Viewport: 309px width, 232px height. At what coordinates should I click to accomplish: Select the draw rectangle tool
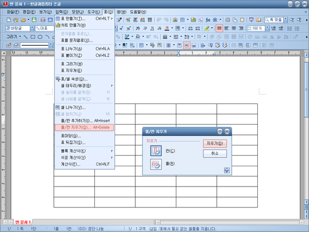tap(33, 37)
